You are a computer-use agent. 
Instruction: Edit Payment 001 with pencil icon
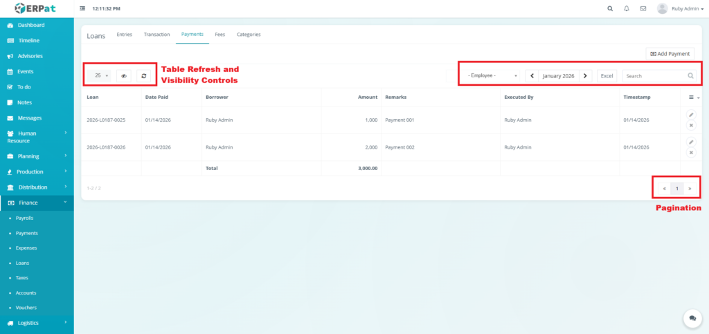(x=691, y=115)
